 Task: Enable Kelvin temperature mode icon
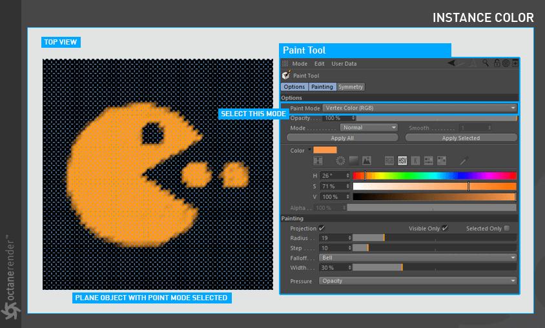(x=415, y=161)
